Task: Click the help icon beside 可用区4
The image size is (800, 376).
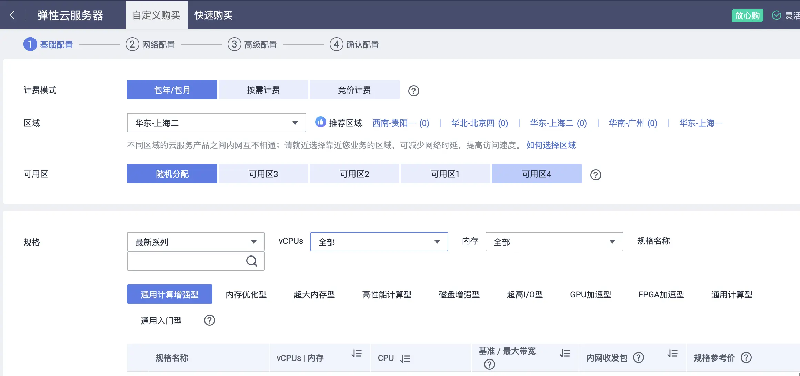Action: pyautogui.click(x=596, y=175)
